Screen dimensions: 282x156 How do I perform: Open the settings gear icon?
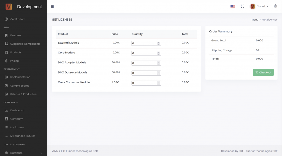(x=275, y=6)
